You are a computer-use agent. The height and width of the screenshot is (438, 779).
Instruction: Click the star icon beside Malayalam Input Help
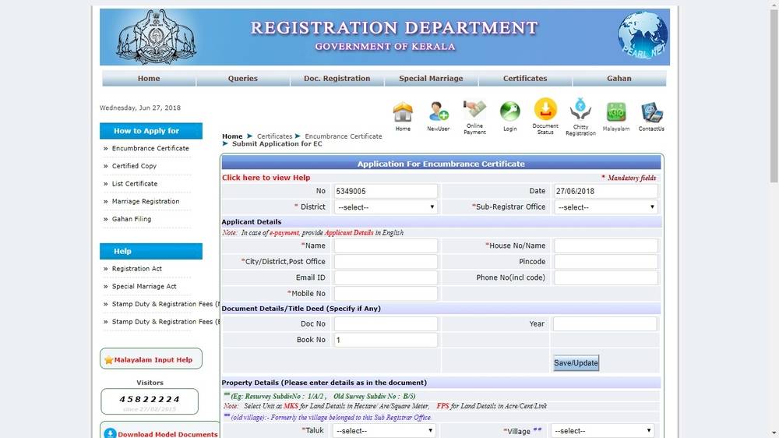pyautogui.click(x=109, y=360)
